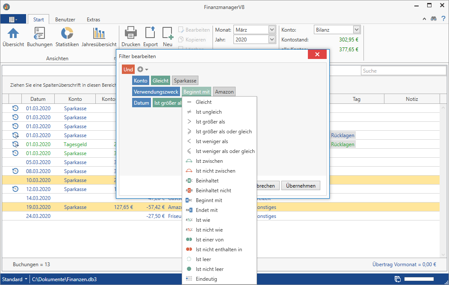Image resolution: width=449 pixels, height=285 pixels.
Task: Select 'Ist wie' operator
Action: [219, 220]
